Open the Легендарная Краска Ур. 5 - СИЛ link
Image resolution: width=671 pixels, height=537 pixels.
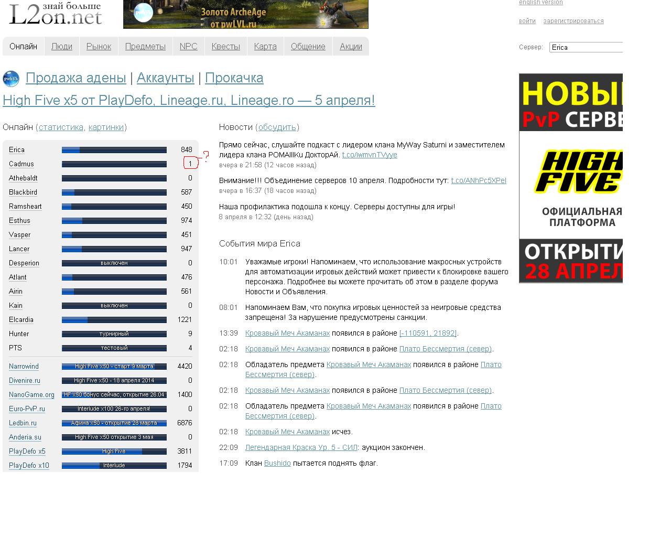301,448
